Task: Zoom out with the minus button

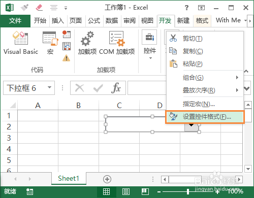Action: tap(159, 192)
